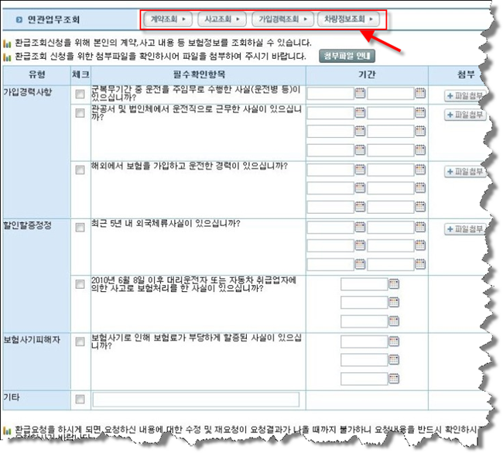
Task: Check the 보험사기로 인해 할증 question box
Action: [80, 341]
